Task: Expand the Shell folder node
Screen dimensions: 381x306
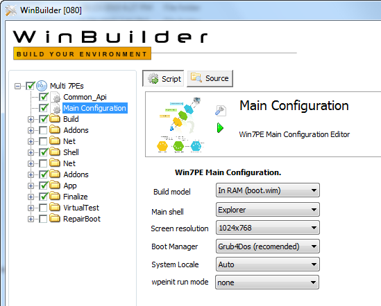Action: click(x=31, y=152)
